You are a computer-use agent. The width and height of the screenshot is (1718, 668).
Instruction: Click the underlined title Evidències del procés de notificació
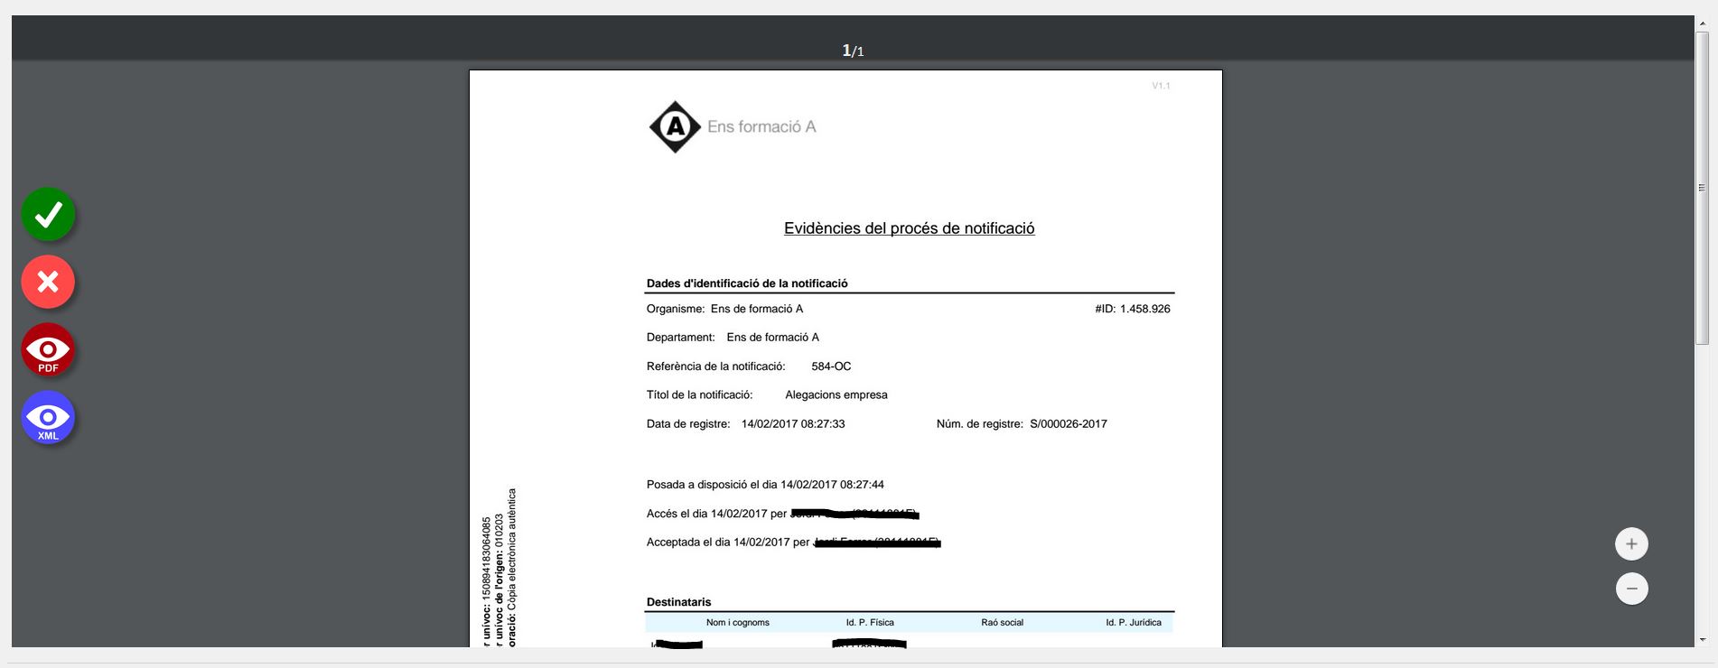[x=909, y=228]
